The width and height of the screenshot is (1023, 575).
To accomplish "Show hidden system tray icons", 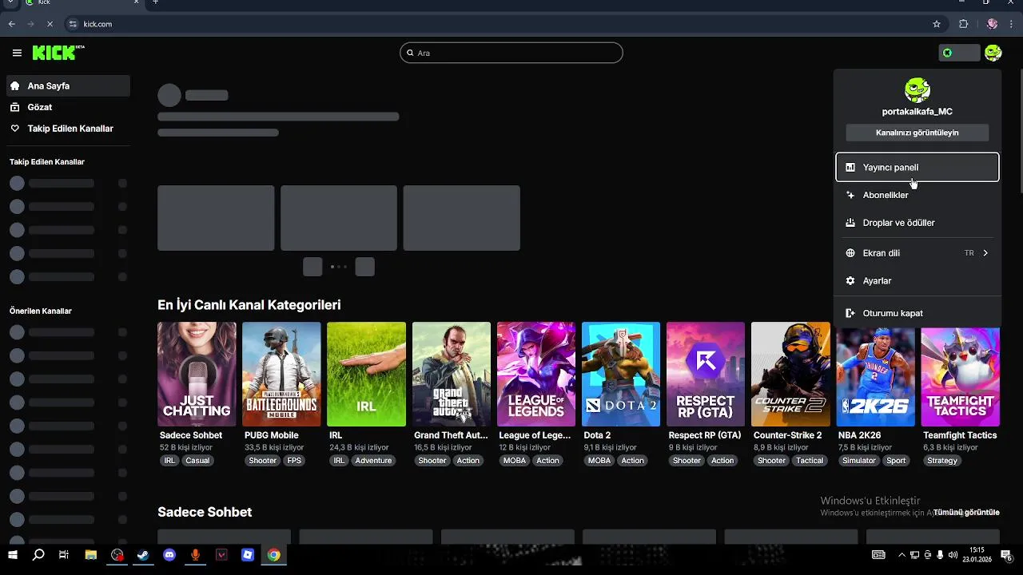I will (x=902, y=555).
